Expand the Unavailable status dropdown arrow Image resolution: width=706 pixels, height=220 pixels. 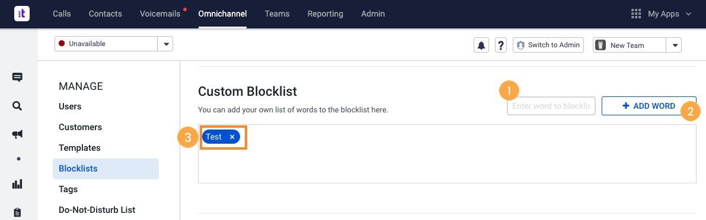[x=166, y=44]
